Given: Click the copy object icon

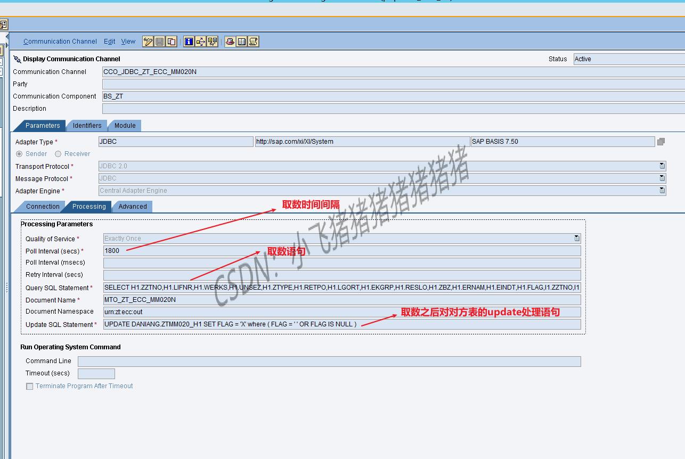Looking at the screenshot, I should (x=172, y=42).
